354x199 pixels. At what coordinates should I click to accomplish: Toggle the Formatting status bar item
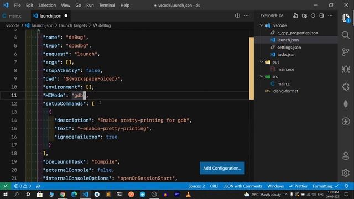325,186
